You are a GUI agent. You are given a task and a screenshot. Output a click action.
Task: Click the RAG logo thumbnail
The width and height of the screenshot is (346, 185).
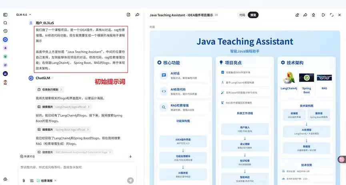324,78
